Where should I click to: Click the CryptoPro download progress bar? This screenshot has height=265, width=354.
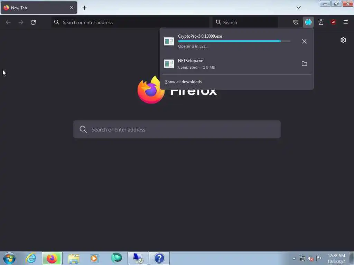pyautogui.click(x=234, y=41)
